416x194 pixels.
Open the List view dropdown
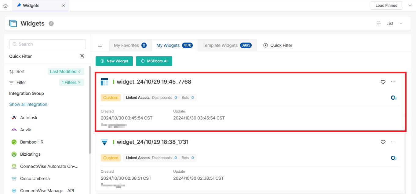(x=390, y=23)
